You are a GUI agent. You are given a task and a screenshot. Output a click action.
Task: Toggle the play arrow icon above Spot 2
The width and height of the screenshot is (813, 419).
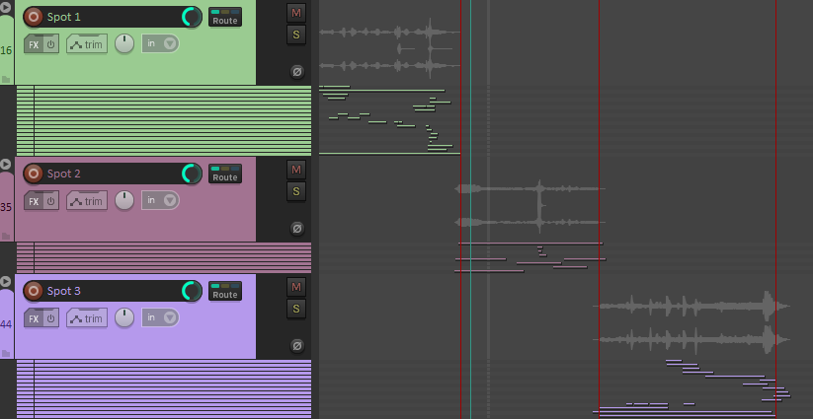[5, 165]
